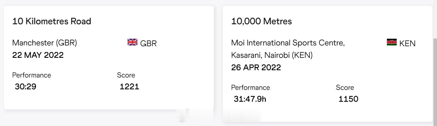Click the Score label in 10,000 Metres card

[345, 88]
